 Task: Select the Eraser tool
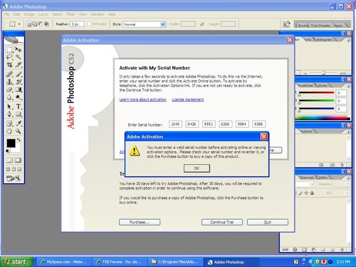[9, 89]
